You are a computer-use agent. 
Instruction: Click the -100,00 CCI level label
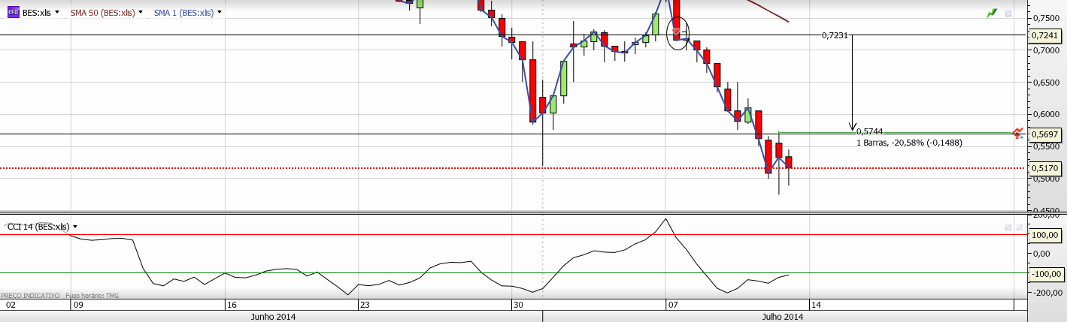(1046, 273)
